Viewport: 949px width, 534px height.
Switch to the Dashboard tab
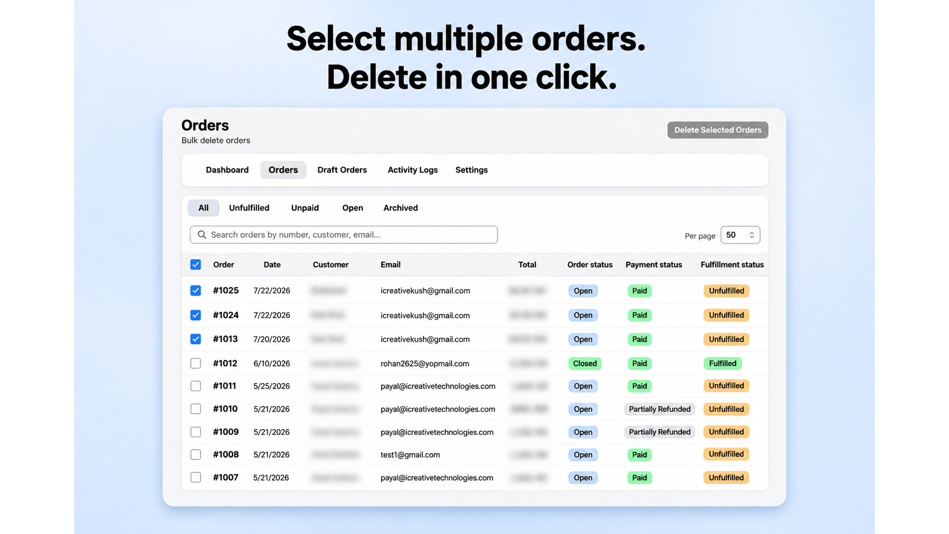tap(227, 170)
